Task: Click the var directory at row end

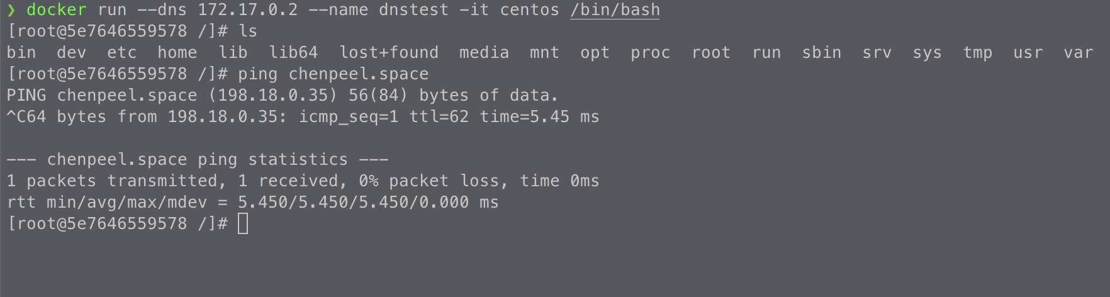Action: tap(1078, 53)
